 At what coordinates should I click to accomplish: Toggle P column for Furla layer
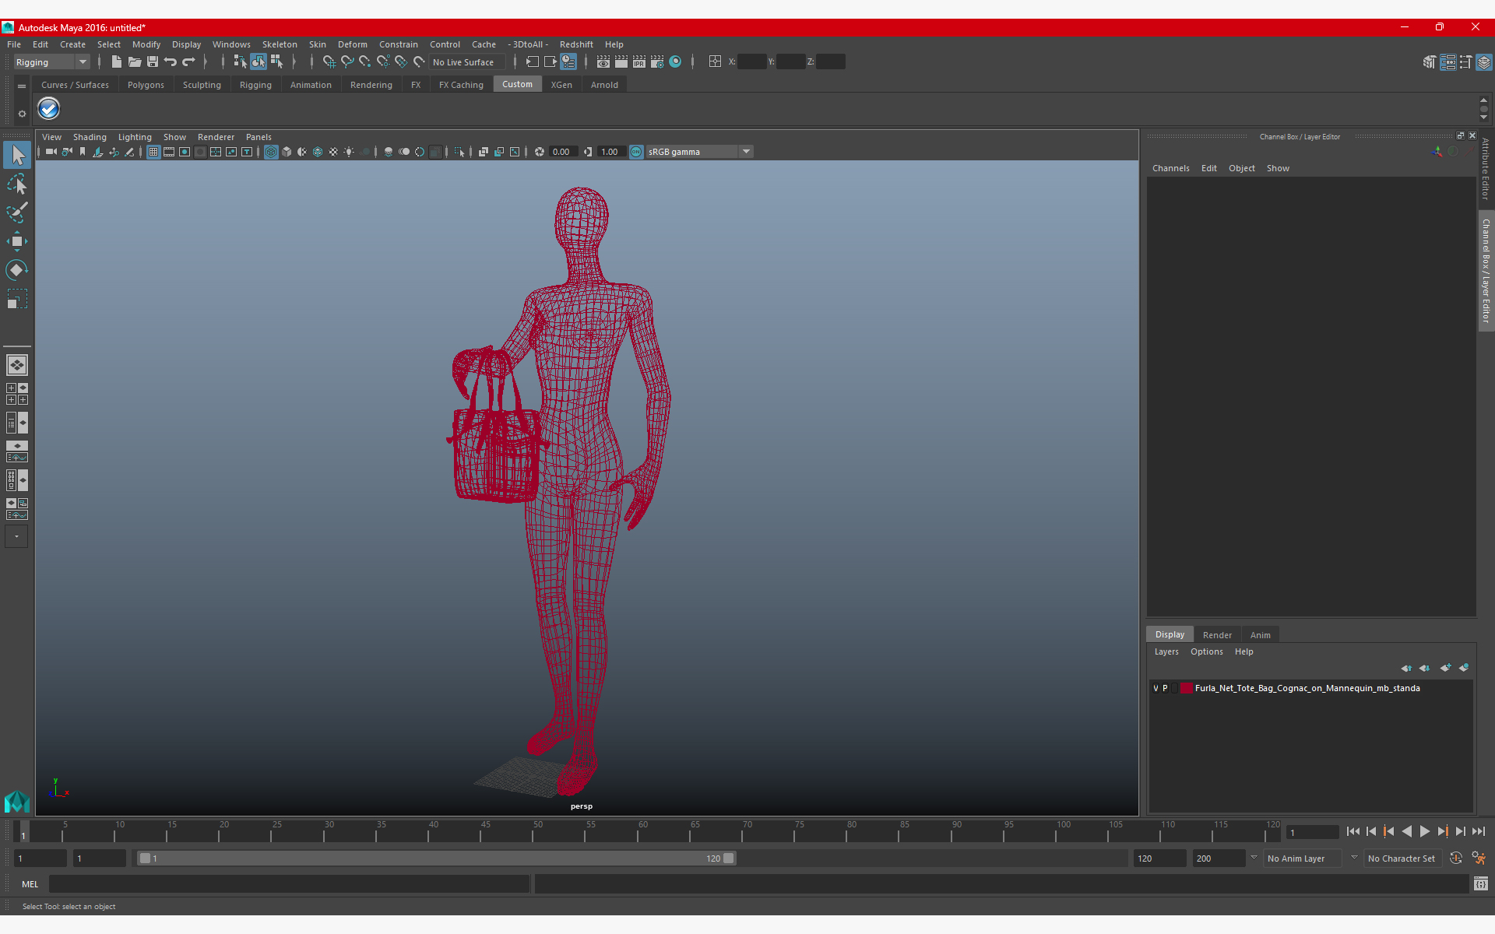[1166, 687]
